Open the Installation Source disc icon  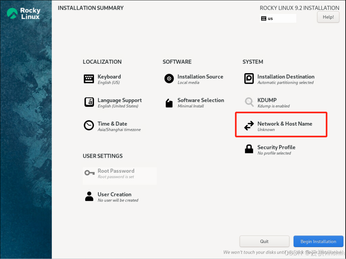tap(169, 79)
